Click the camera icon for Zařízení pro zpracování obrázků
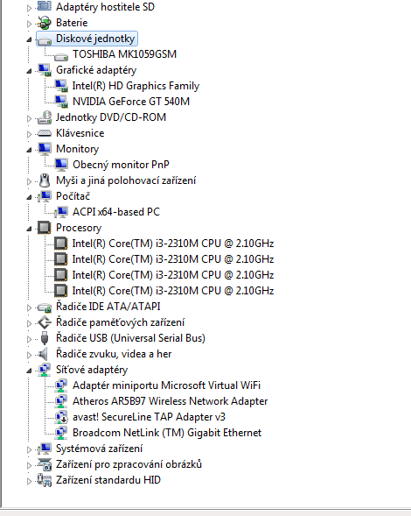Screen dimensions: 411x516 45,464
